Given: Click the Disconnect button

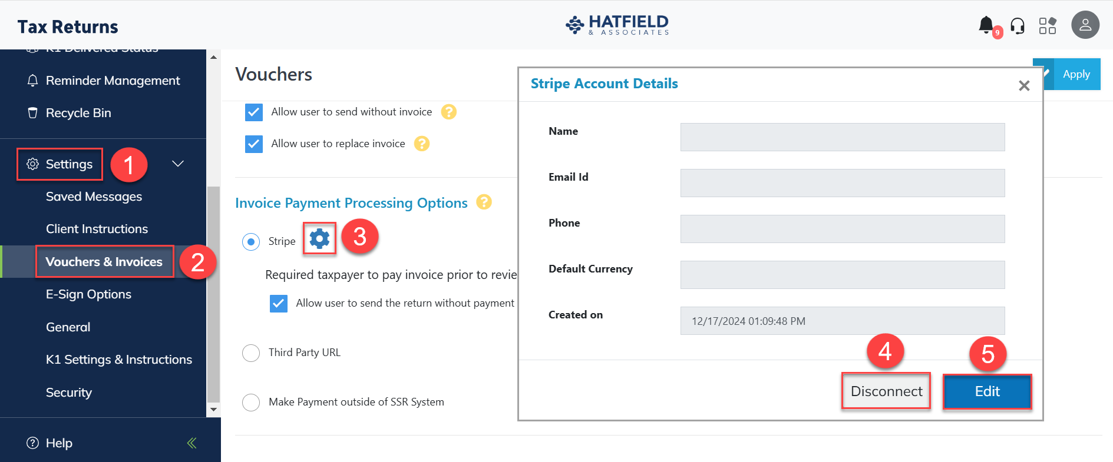Looking at the screenshot, I should click(886, 391).
